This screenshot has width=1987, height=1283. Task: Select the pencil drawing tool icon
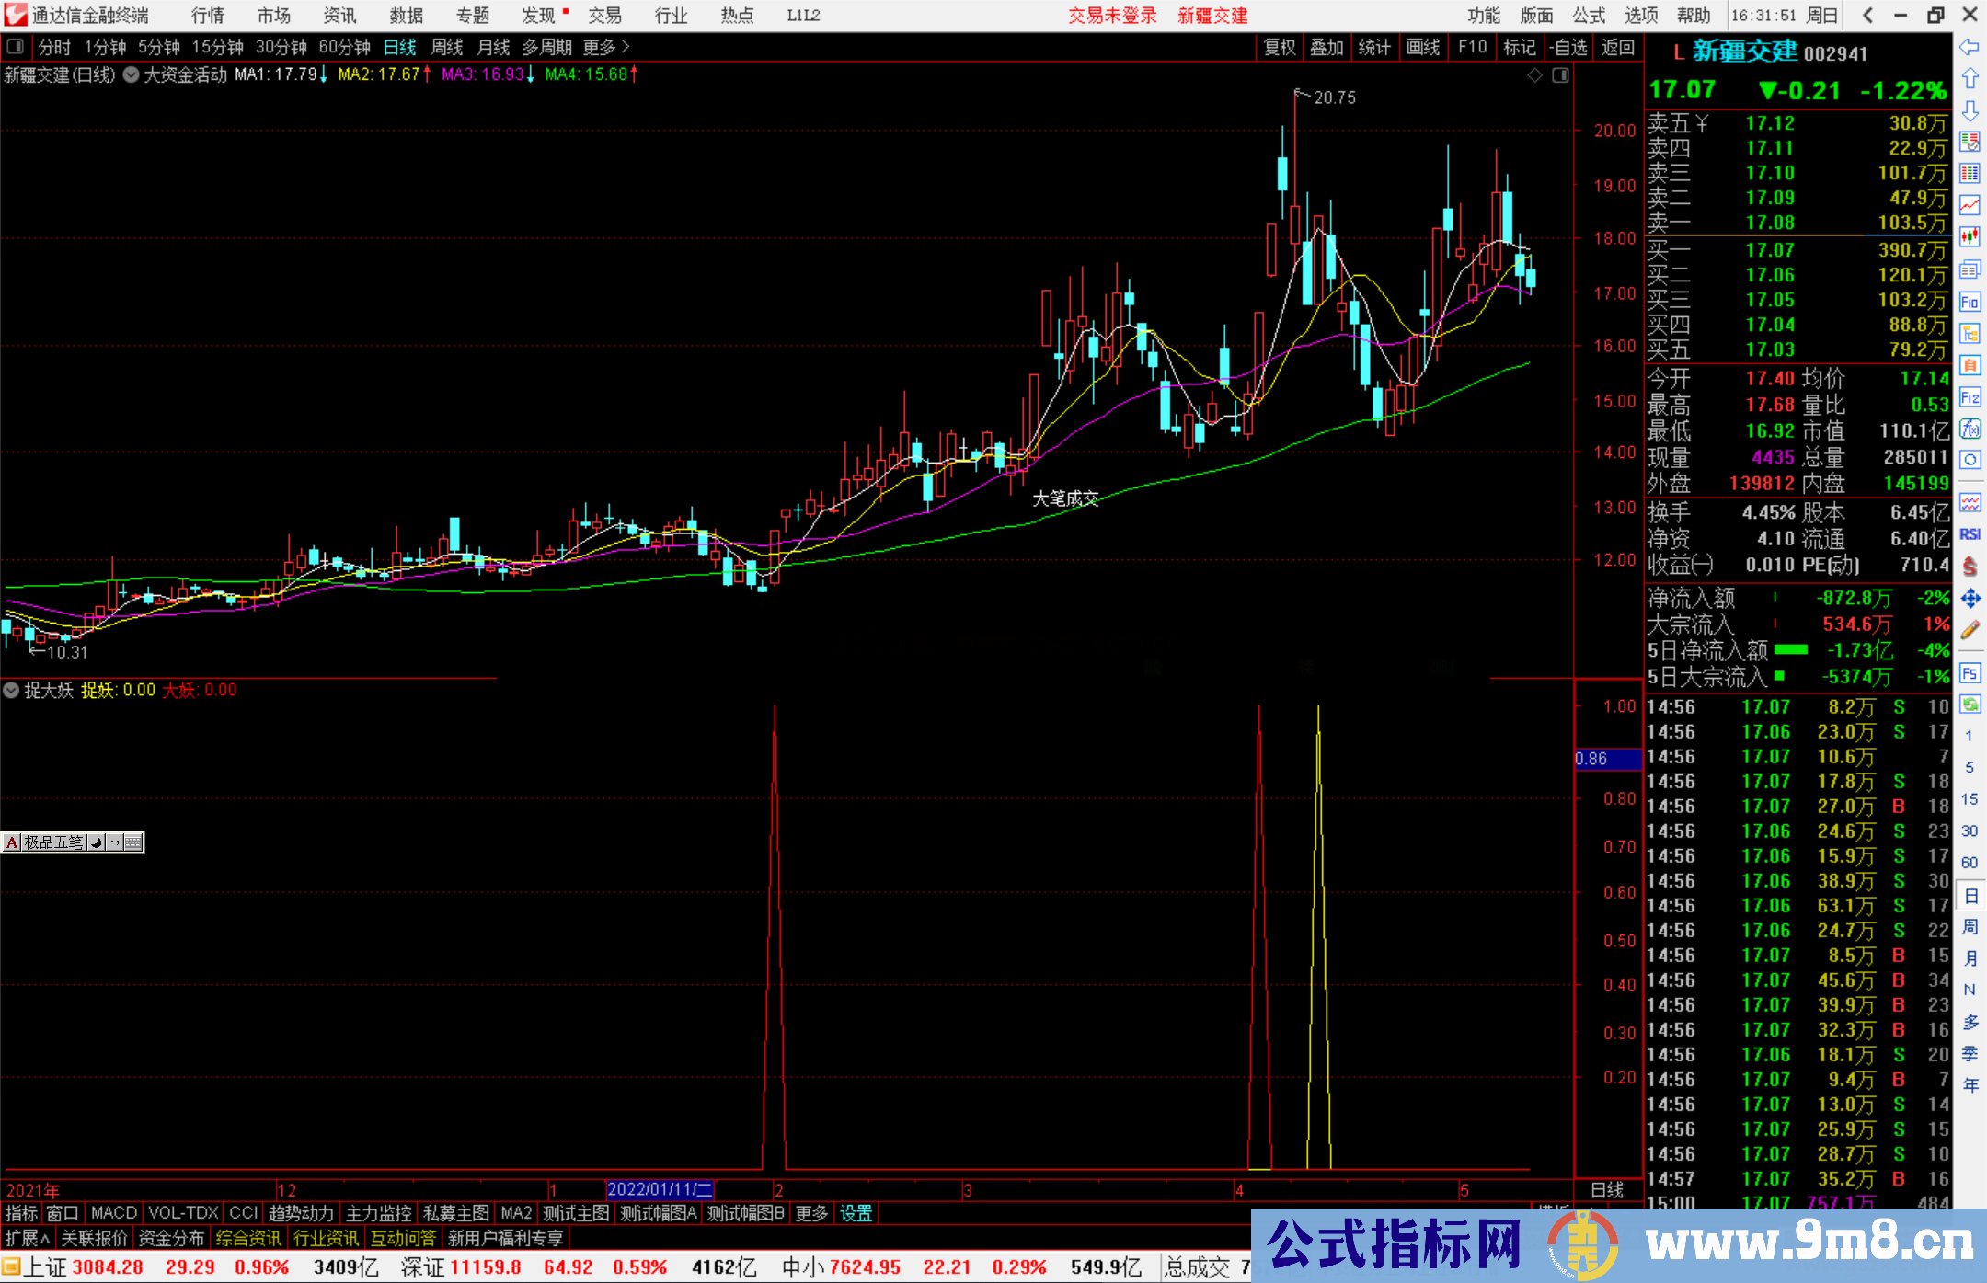point(1970,630)
